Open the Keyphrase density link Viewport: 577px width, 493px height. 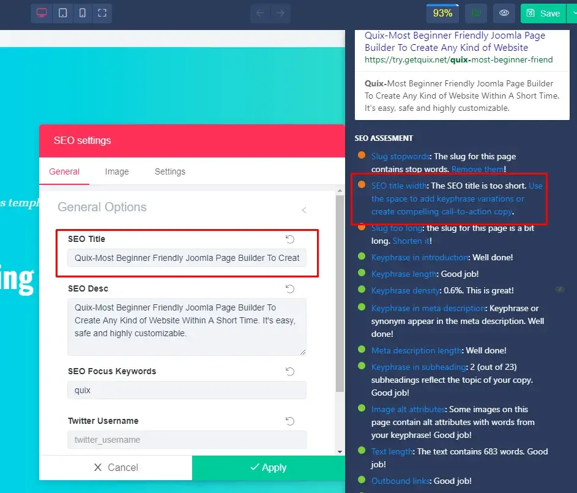pos(405,291)
